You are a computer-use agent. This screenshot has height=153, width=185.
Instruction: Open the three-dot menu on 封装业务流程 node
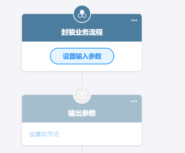134,20
